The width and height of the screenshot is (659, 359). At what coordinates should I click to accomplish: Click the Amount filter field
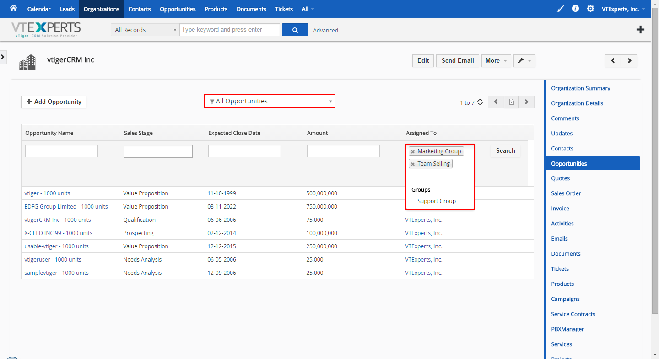(343, 151)
